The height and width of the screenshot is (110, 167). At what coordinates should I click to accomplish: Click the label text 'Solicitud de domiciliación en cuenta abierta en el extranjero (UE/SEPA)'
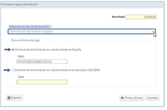click(x=57, y=70)
